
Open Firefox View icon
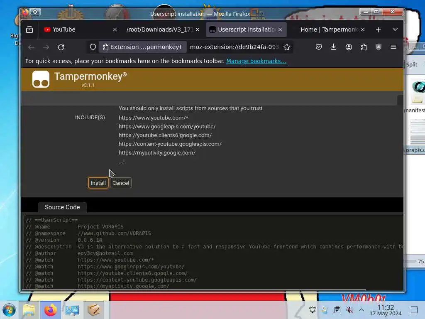(x=29, y=29)
